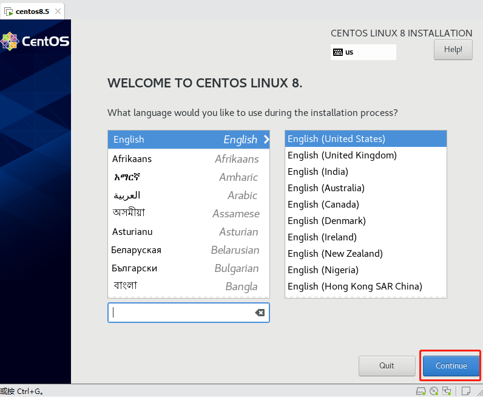This screenshot has width=483, height=397.
Task: Select Bulgarian language row
Action: [x=189, y=268]
